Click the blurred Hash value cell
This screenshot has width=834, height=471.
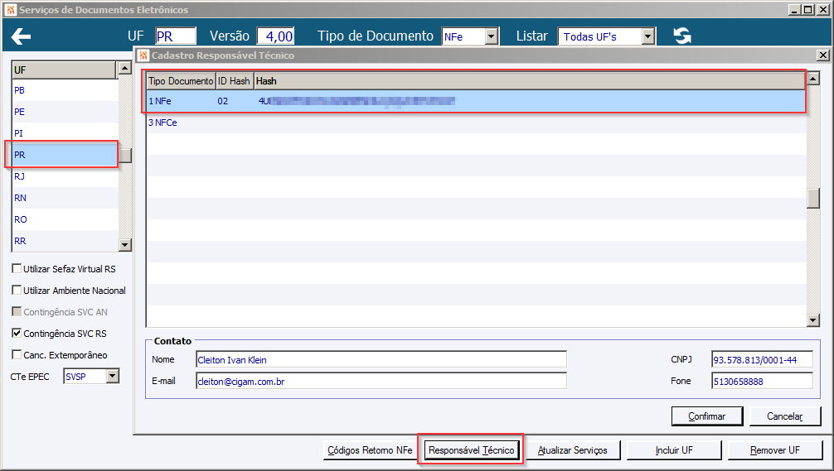(x=356, y=101)
